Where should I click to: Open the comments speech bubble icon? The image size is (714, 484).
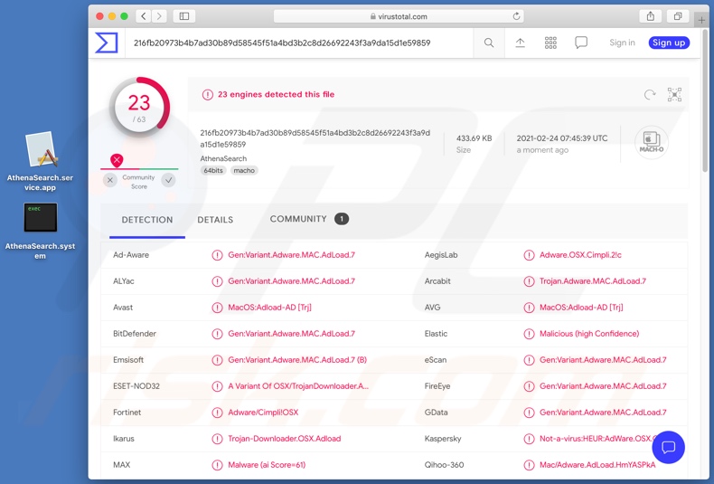click(581, 43)
